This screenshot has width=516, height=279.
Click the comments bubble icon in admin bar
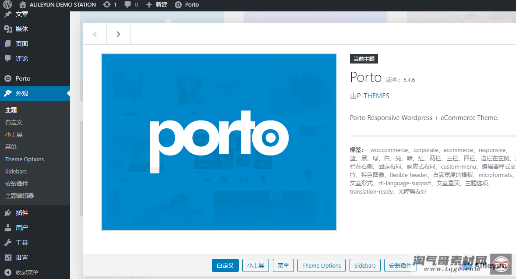[127, 5]
